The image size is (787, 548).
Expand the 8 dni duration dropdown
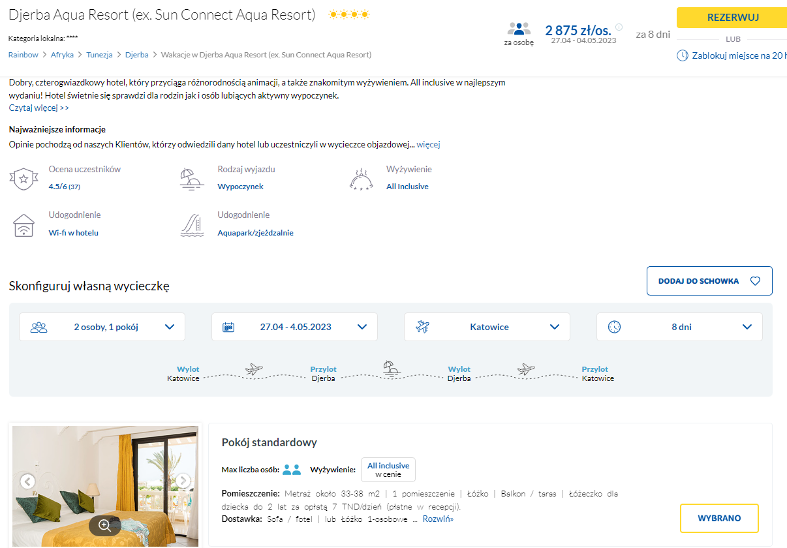[x=679, y=327]
